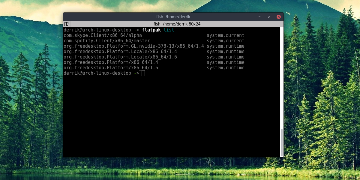Click 'system,runtime' on the Platform/x86_64/1.6 row
Screen dimensions: 360x180
(x=226, y=68)
